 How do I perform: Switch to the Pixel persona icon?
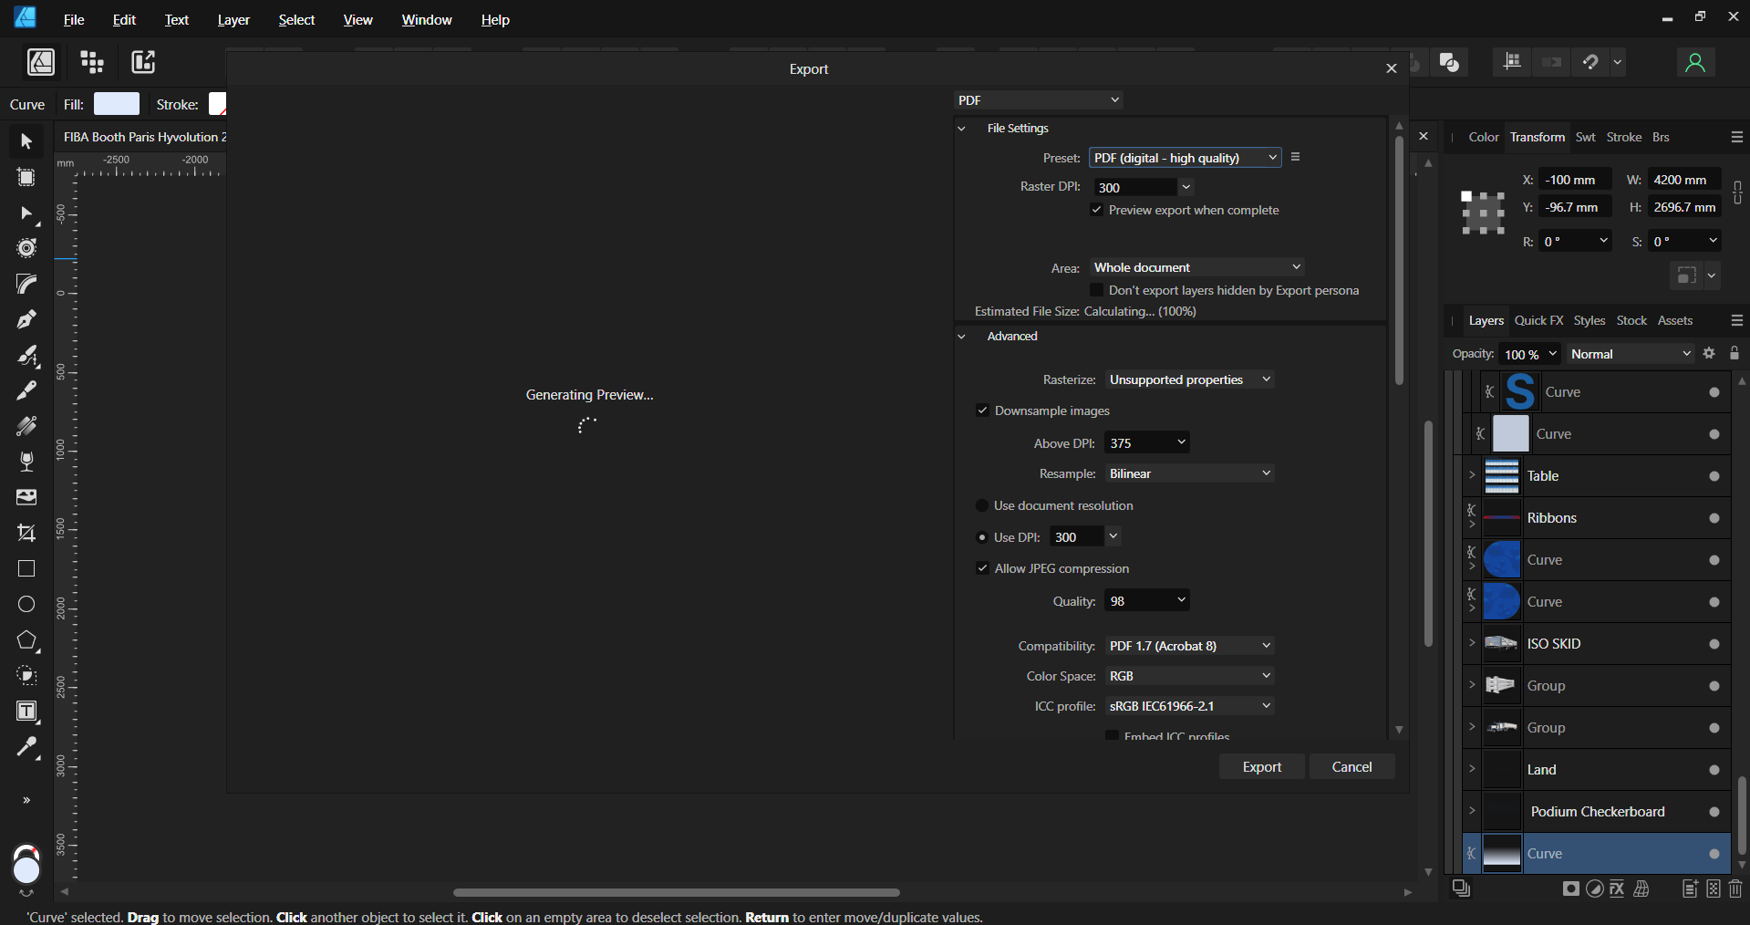[92, 62]
